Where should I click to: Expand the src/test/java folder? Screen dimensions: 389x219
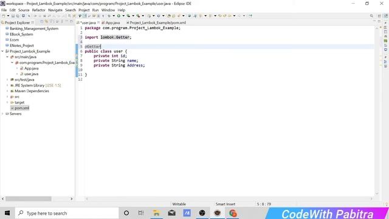[x=7, y=80]
